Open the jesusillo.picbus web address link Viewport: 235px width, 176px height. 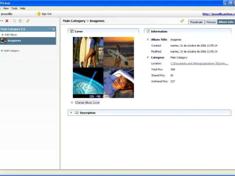pyautogui.click(x=219, y=14)
